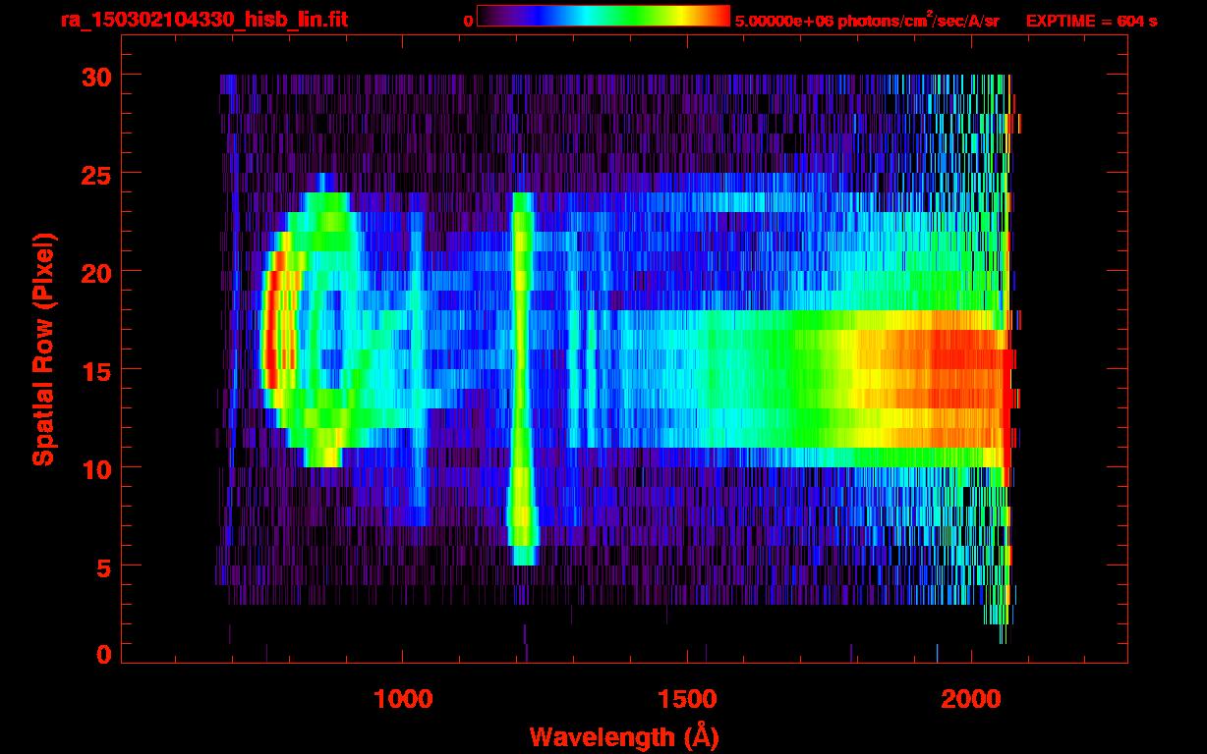Click the EXPTIME = 604 s label
Viewport: 1207px width, 754px height.
(1091, 21)
